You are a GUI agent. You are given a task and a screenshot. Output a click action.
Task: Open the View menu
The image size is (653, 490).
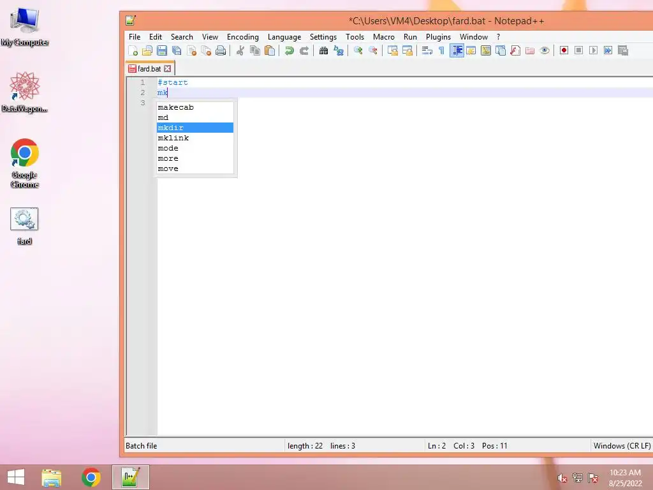click(x=210, y=36)
